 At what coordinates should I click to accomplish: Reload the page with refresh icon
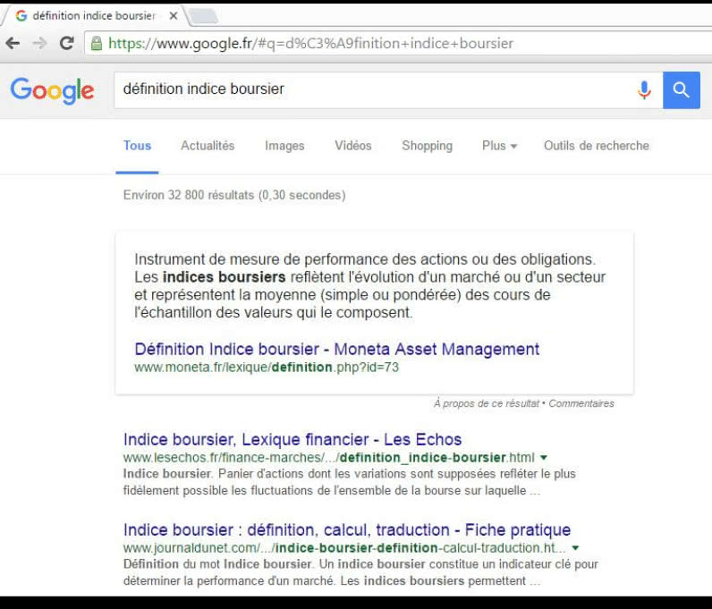[x=67, y=43]
